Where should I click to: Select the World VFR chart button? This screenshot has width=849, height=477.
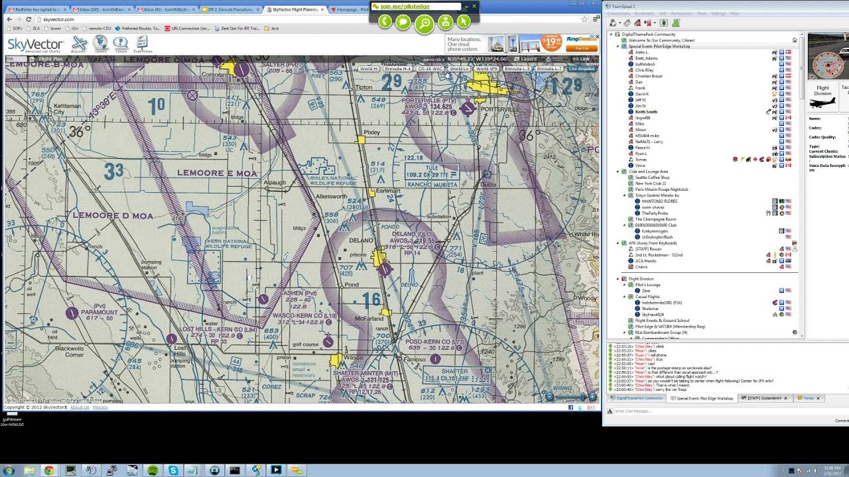pos(486,69)
